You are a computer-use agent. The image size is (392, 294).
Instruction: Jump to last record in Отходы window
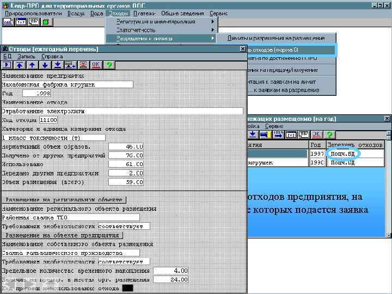[x=58, y=65]
